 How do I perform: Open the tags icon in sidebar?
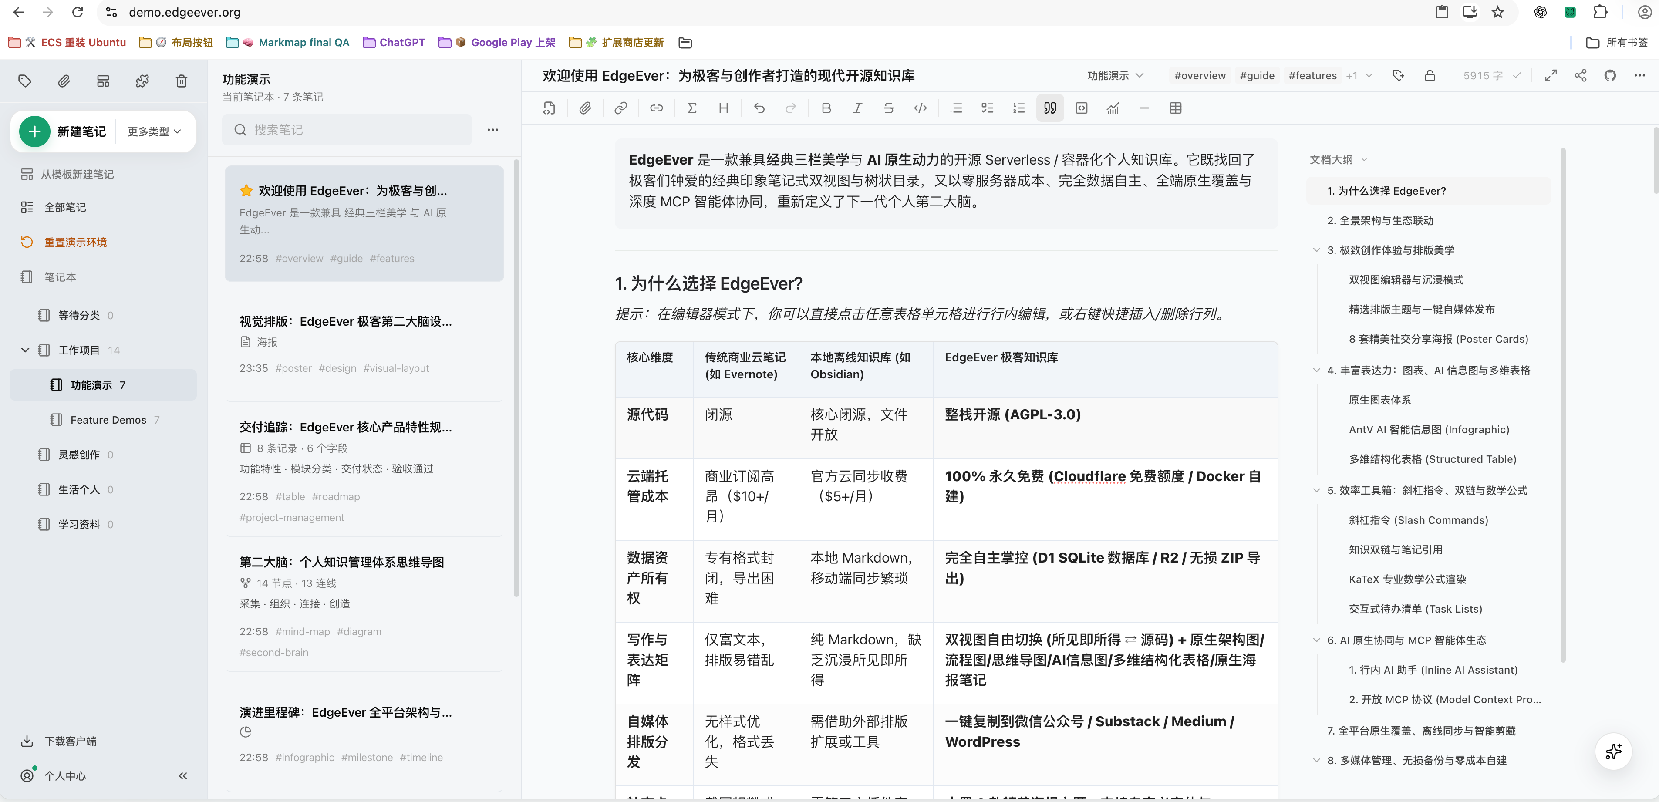click(x=24, y=81)
